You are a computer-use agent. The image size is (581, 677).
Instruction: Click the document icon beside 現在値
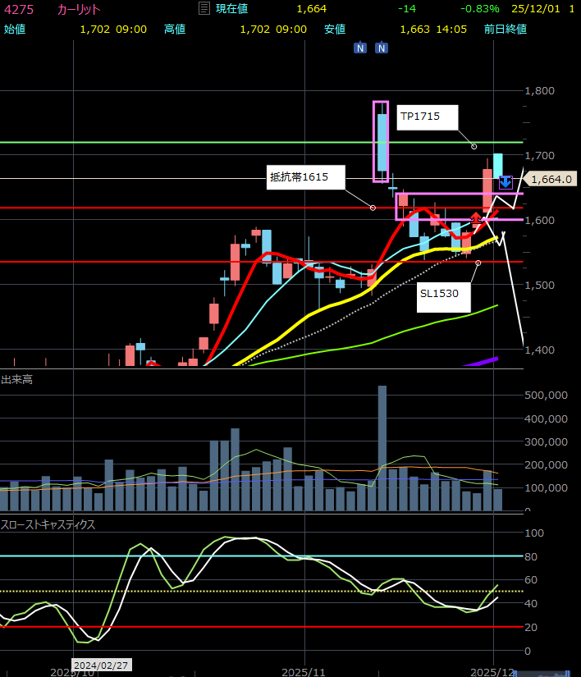204,8
